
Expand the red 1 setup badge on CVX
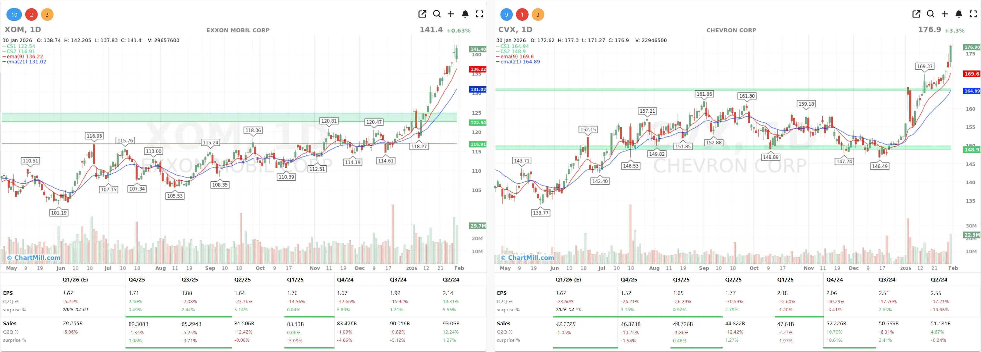point(522,14)
